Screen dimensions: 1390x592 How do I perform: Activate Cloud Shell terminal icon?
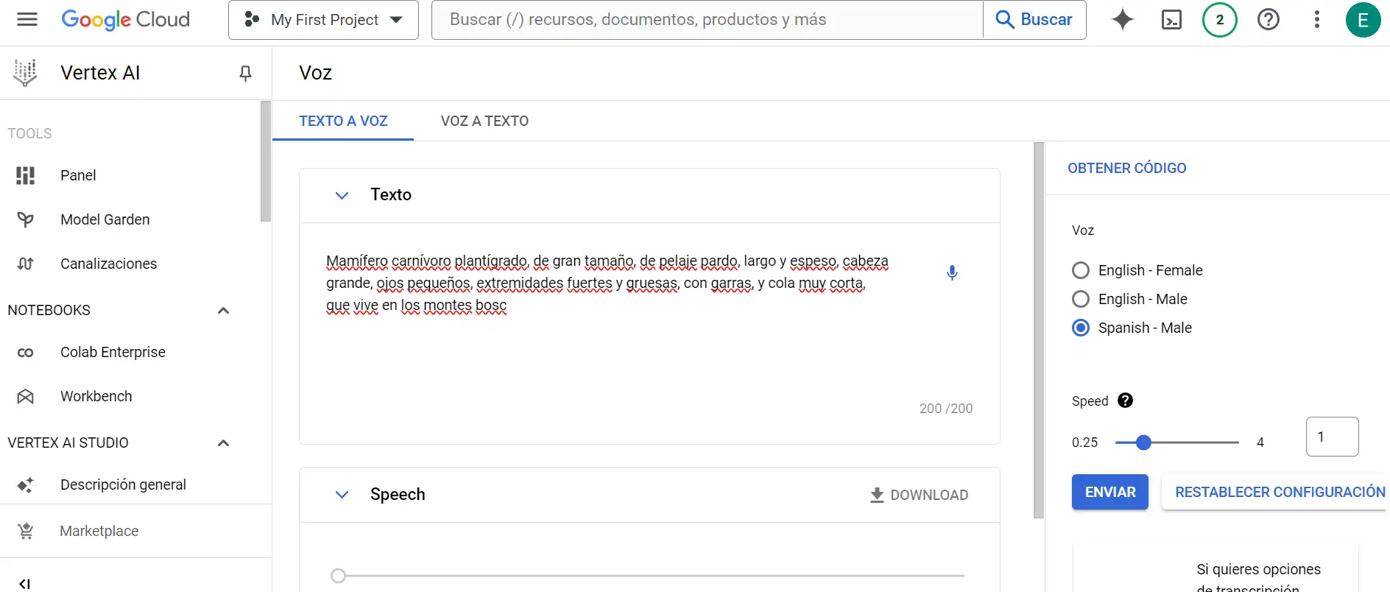coord(1171,19)
